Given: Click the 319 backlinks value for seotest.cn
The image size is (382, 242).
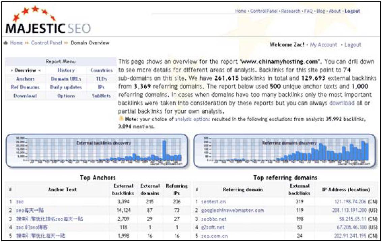Looking at the screenshot, I should (299, 202).
